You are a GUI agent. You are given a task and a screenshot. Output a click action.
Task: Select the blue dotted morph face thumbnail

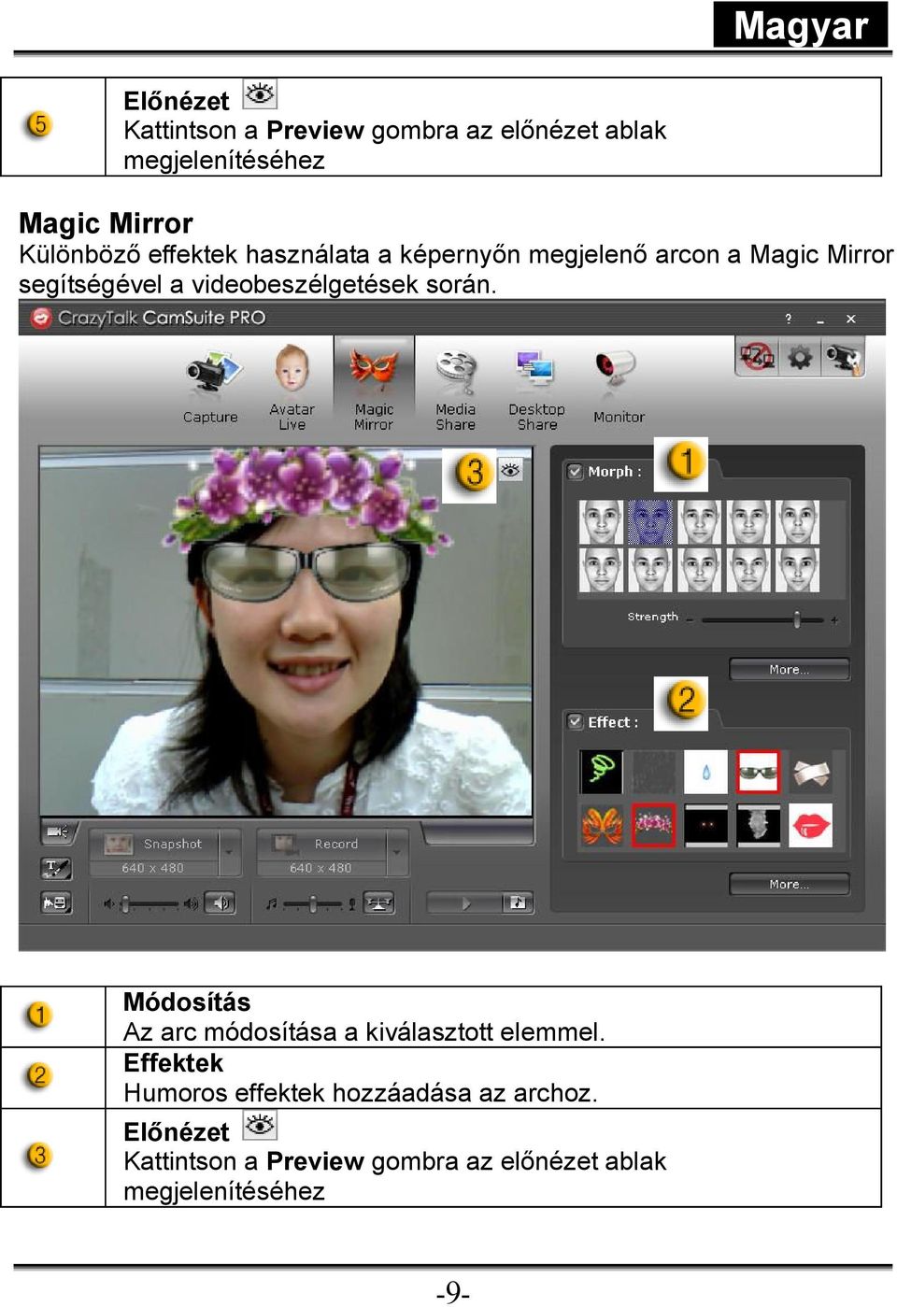pyautogui.click(x=650, y=522)
